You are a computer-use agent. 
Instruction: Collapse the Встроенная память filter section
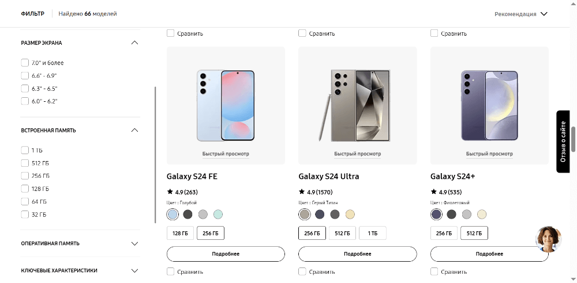click(x=134, y=130)
